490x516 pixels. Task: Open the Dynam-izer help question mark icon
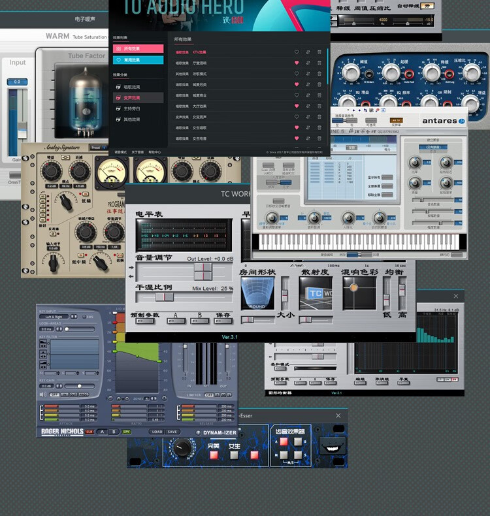tap(198, 433)
